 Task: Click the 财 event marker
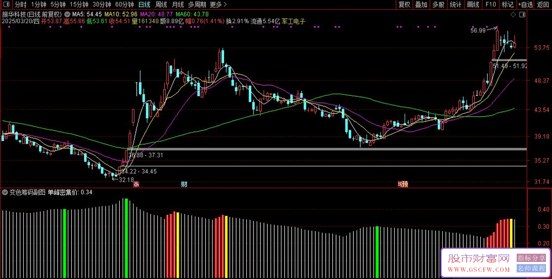184,184
